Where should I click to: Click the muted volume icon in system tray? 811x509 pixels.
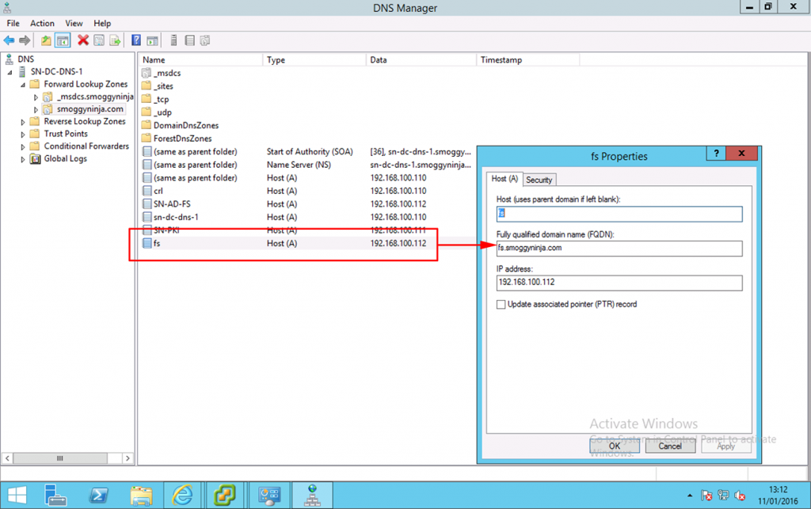[740, 495]
